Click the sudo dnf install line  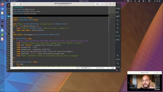pos(38,45)
